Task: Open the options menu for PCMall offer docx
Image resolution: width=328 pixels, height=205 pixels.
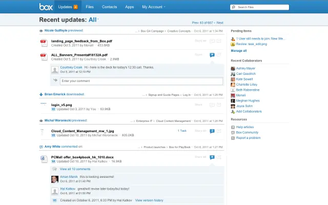Action: point(219,157)
